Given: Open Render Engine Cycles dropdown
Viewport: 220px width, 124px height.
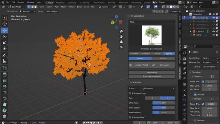Looking at the screenshot, I should [210, 58].
